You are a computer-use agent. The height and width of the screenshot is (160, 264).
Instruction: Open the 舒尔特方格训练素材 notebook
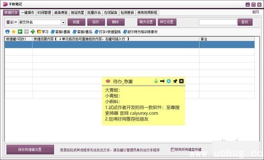pyautogui.click(x=140, y=32)
